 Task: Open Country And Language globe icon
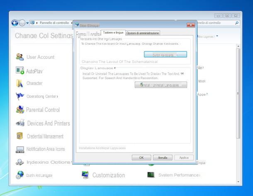click(19, 175)
